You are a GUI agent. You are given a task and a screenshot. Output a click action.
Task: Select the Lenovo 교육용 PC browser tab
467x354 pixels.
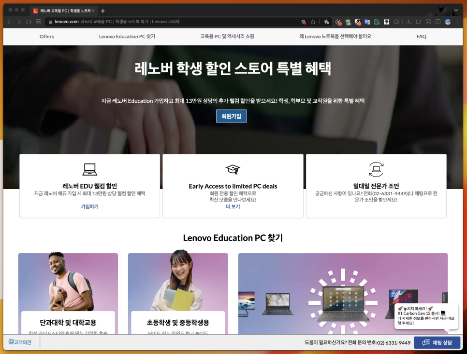[x=63, y=11]
